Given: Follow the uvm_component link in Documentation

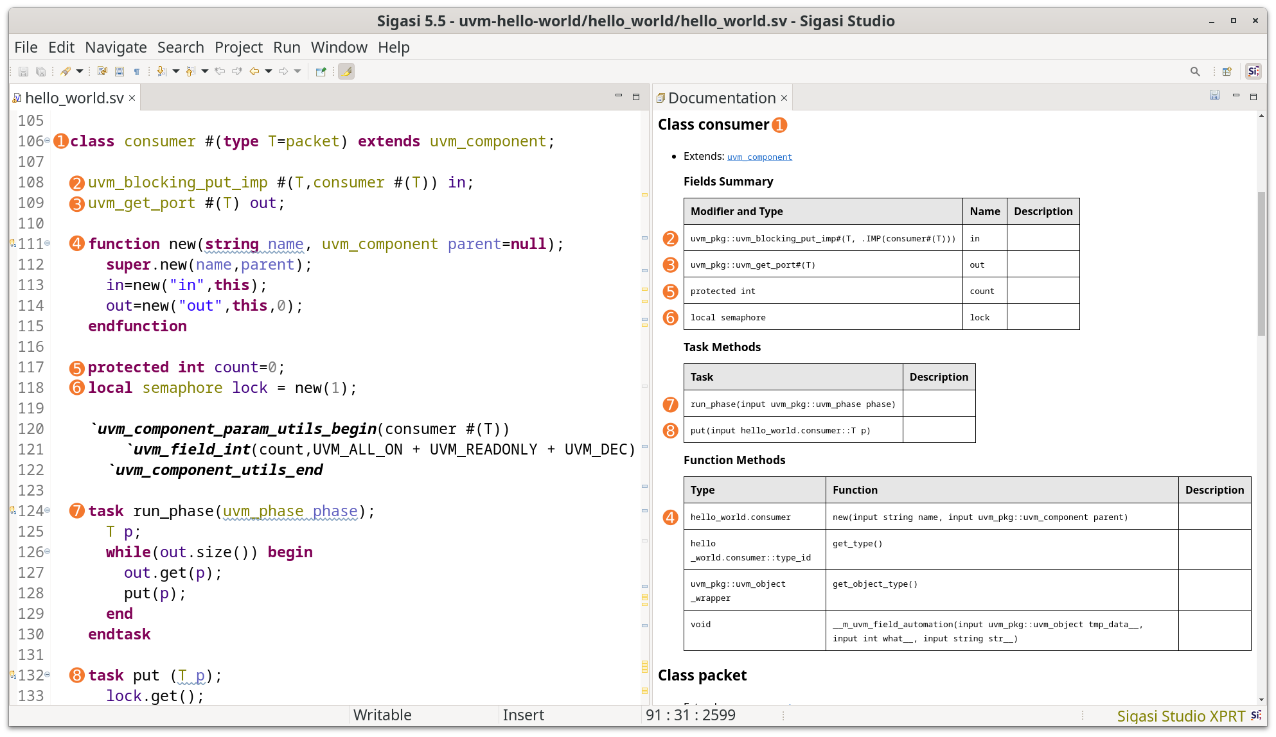Looking at the screenshot, I should coord(759,157).
